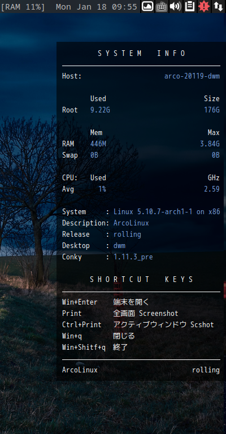Click the keyboard tray icon
Viewport: 226px width, 434px height.
point(162,6)
